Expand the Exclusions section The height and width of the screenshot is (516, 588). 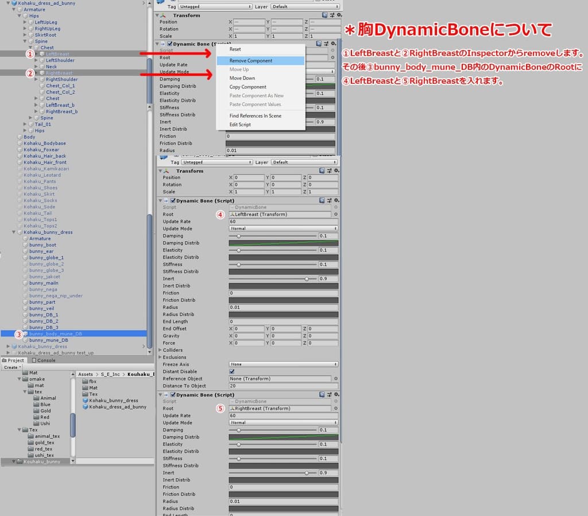(160, 357)
